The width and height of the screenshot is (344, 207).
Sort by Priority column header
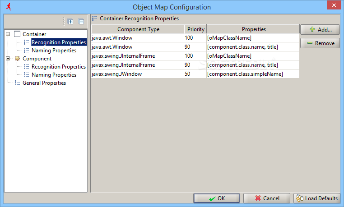point(195,29)
